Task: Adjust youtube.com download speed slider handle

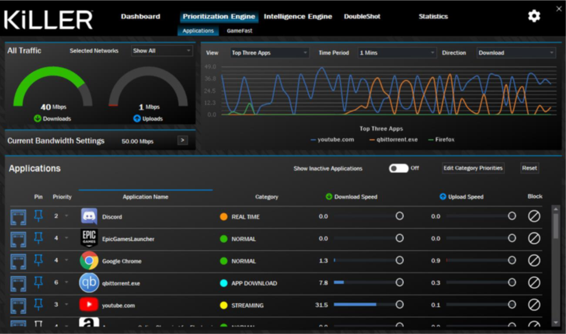Action: (399, 304)
